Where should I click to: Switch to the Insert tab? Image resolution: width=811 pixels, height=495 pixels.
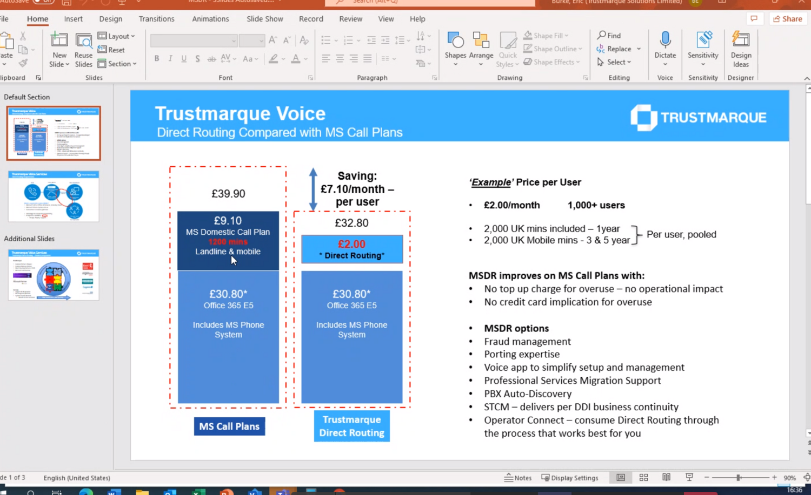point(74,19)
